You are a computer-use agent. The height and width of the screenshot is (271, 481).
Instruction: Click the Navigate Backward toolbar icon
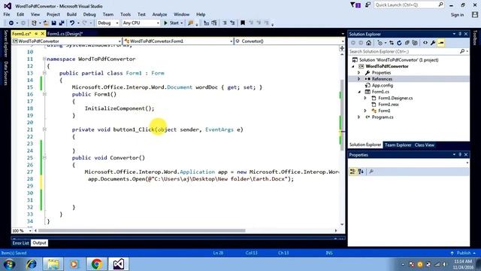click(11, 23)
